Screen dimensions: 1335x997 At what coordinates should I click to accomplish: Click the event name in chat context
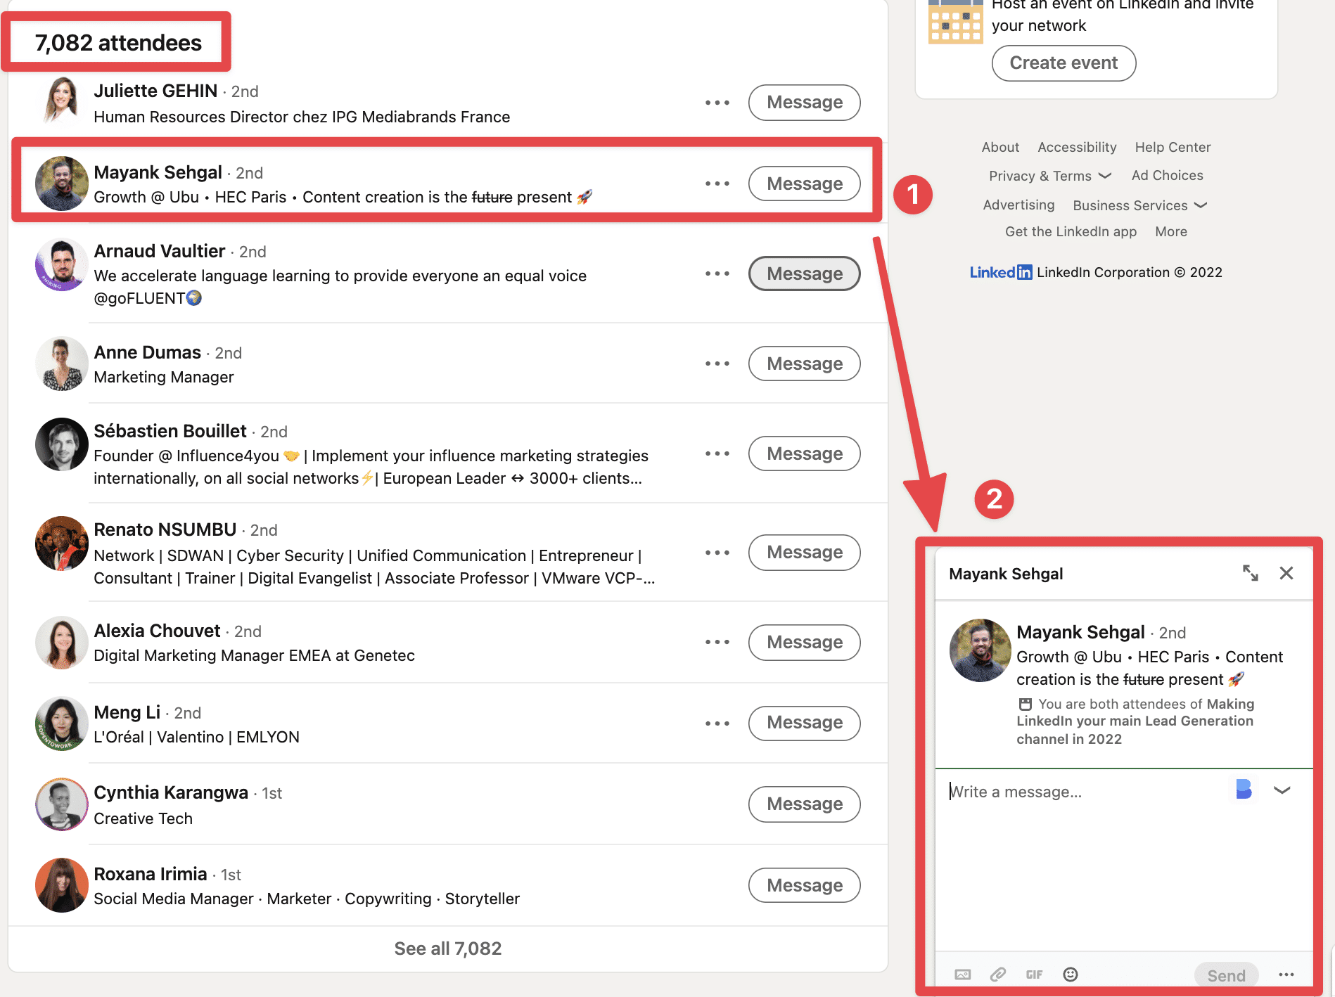(1135, 721)
